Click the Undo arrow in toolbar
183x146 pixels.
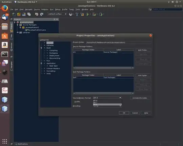(37, 14)
